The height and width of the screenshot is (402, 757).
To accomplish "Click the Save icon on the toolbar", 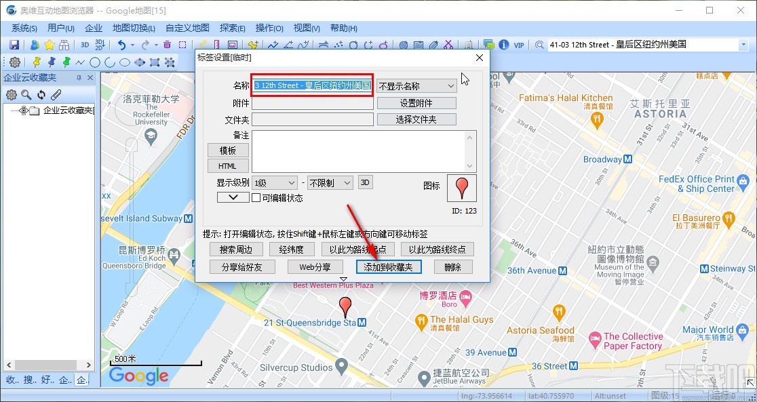I will (15, 43).
